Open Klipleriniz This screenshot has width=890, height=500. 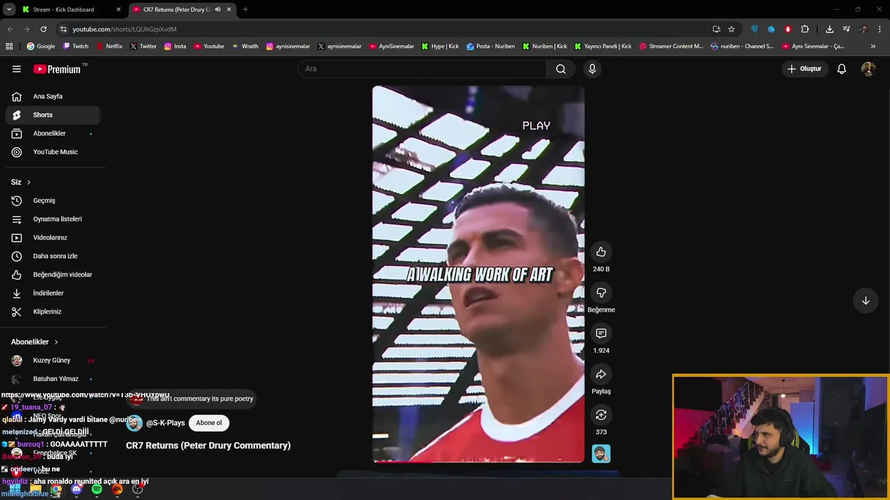pyautogui.click(x=53, y=312)
